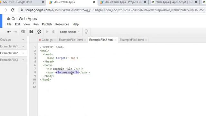Click the highlighted message scriptlet code

coord(67,72)
